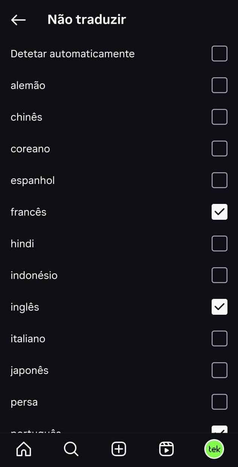The image size is (238, 467).
Task: Open the Home feed icon
Action: click(24, 449)
